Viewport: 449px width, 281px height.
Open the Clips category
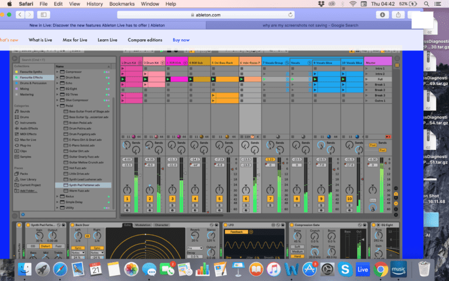pyautogui.click(x=23, y=151)
